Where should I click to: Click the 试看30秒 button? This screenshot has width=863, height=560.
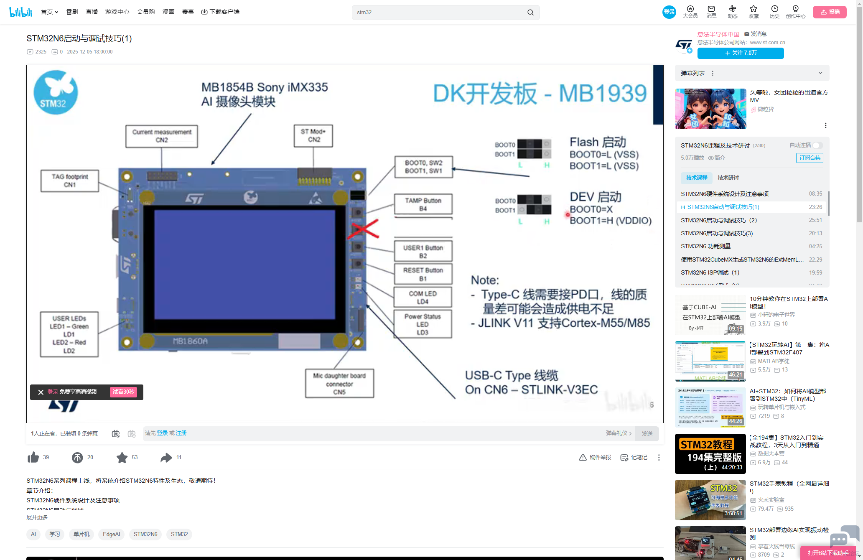click(123, 392)
